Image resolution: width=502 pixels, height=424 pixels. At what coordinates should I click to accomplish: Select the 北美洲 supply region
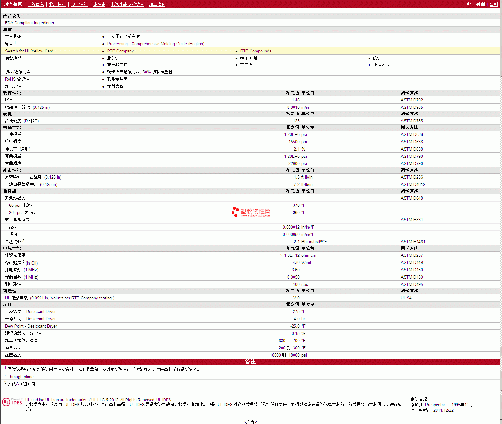113,58
